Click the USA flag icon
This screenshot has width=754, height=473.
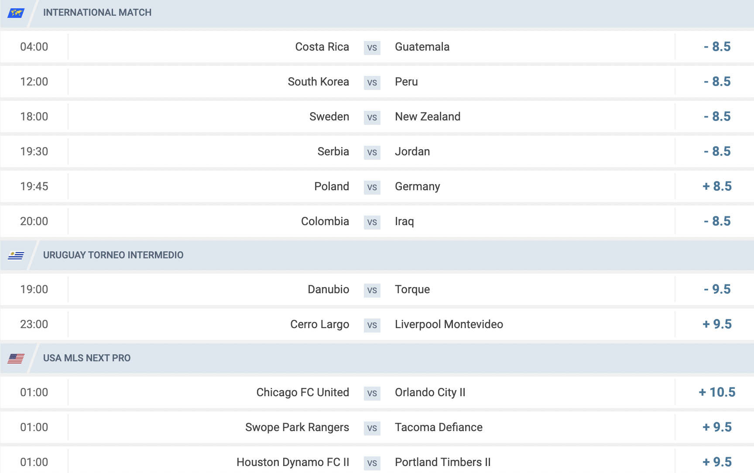[x=16, y=358]
